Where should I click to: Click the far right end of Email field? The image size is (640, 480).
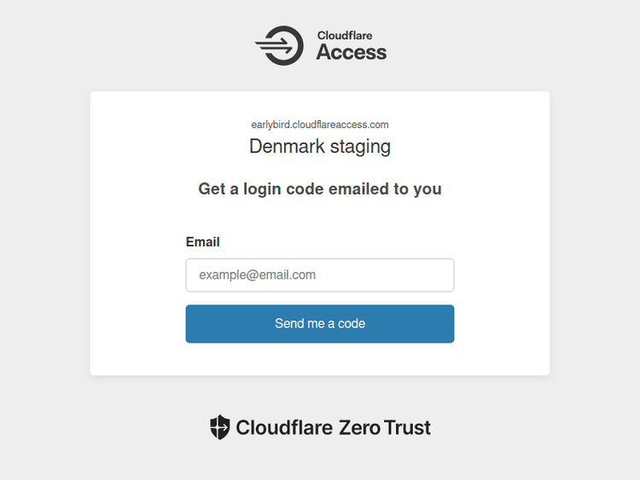[444, 275]
